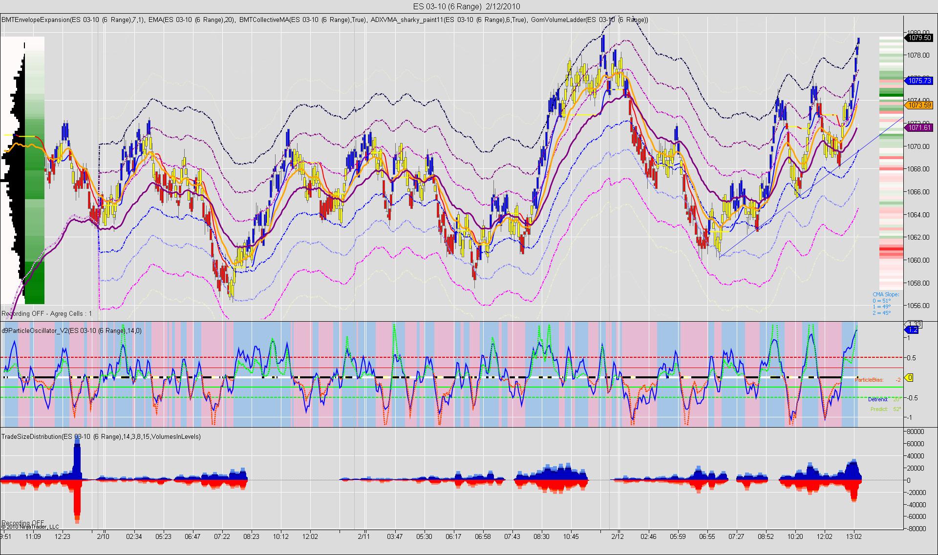Select the ParticleBias -2 readout
The image size is (938, 555).
878,379
